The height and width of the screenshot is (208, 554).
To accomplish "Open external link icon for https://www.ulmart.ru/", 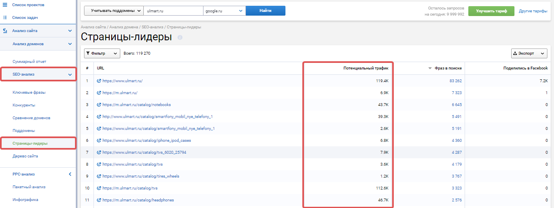I will [99, 81].
